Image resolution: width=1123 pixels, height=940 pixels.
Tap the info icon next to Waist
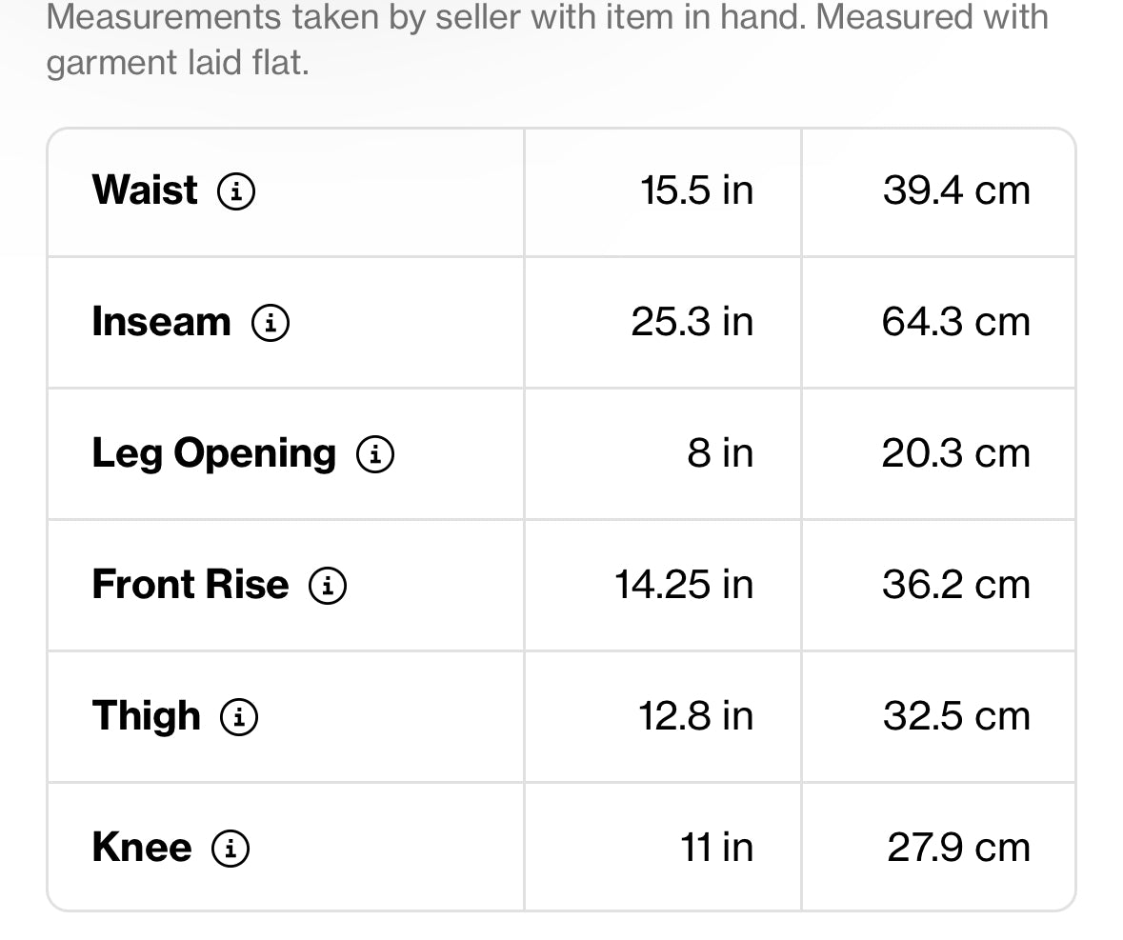(x=236, y=191)
